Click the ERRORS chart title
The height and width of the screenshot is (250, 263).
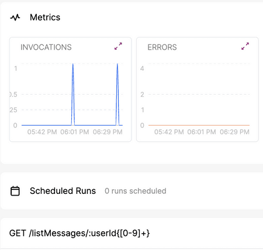pos(162,47)
